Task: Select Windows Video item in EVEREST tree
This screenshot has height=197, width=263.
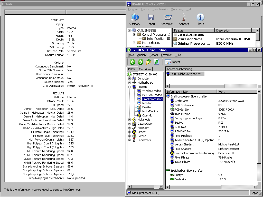Action: click(152, 91)
